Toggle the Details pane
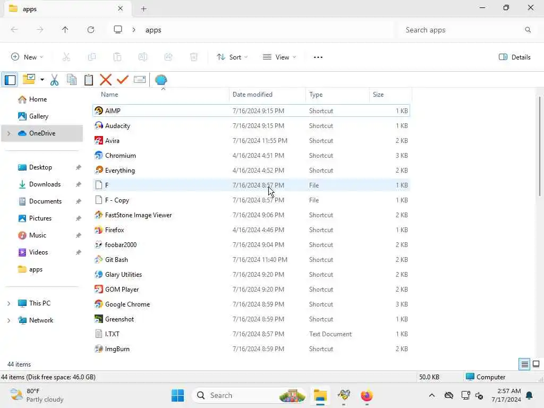The height and width of the screenshot is (408, 544). click(514, 57)
